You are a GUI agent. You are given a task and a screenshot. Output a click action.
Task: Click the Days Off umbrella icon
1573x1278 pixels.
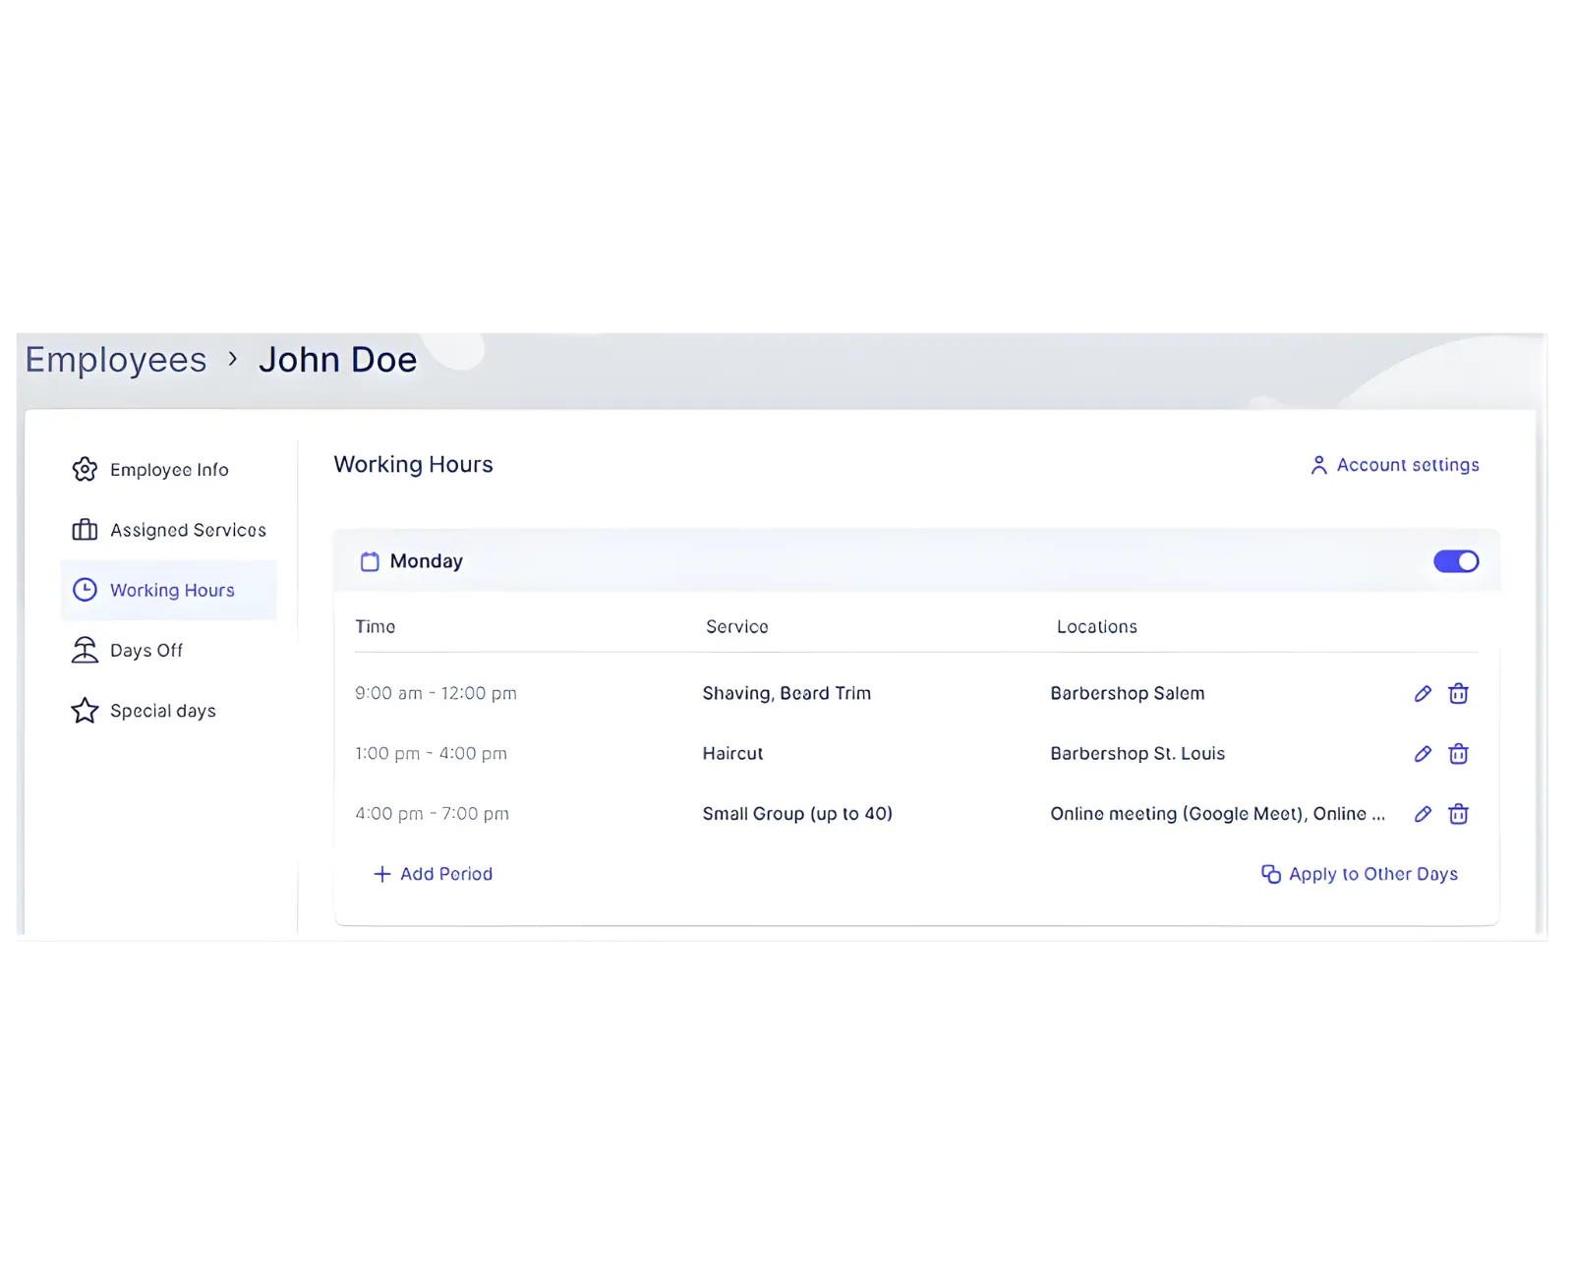[86, 650]
